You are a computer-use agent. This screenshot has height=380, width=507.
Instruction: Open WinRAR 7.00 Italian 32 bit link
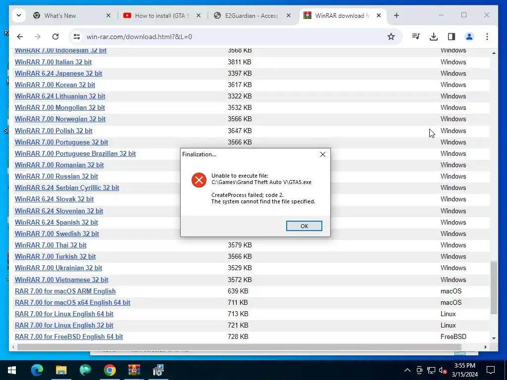[x=53, y=62]
